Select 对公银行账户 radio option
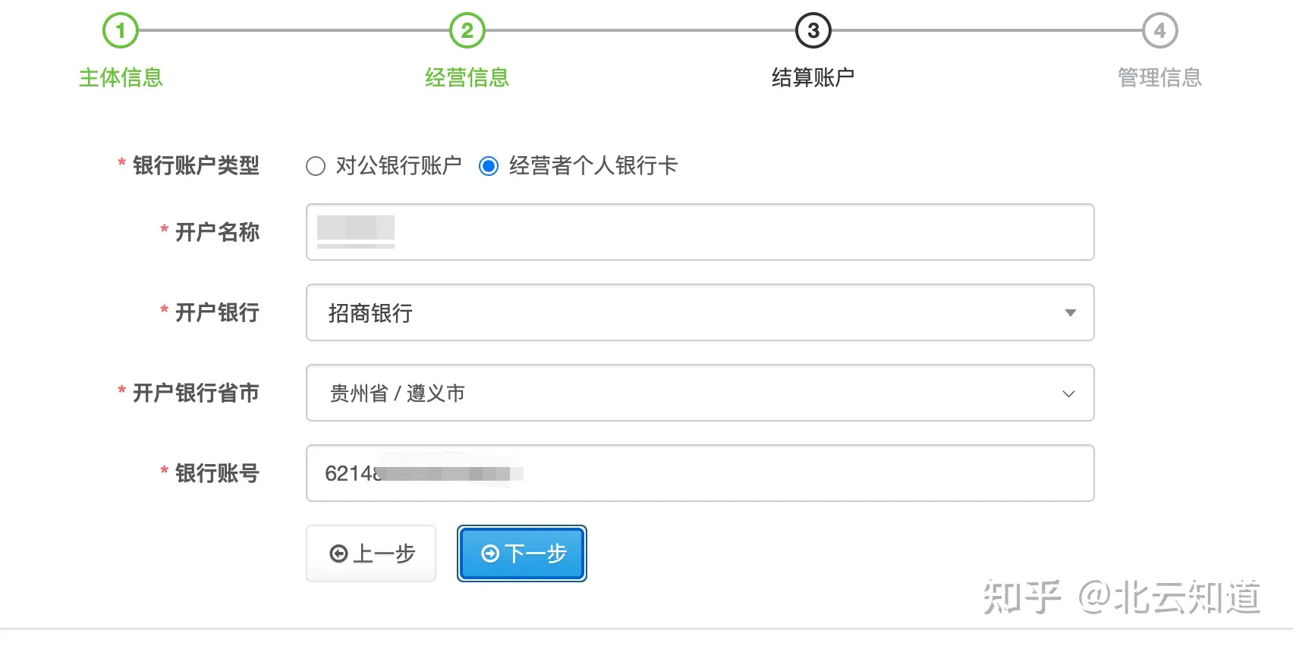 [316, 166]
